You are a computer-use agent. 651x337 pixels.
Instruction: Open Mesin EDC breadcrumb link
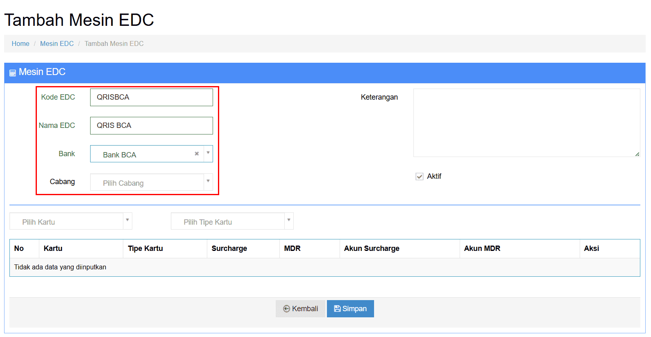point(57,43)
